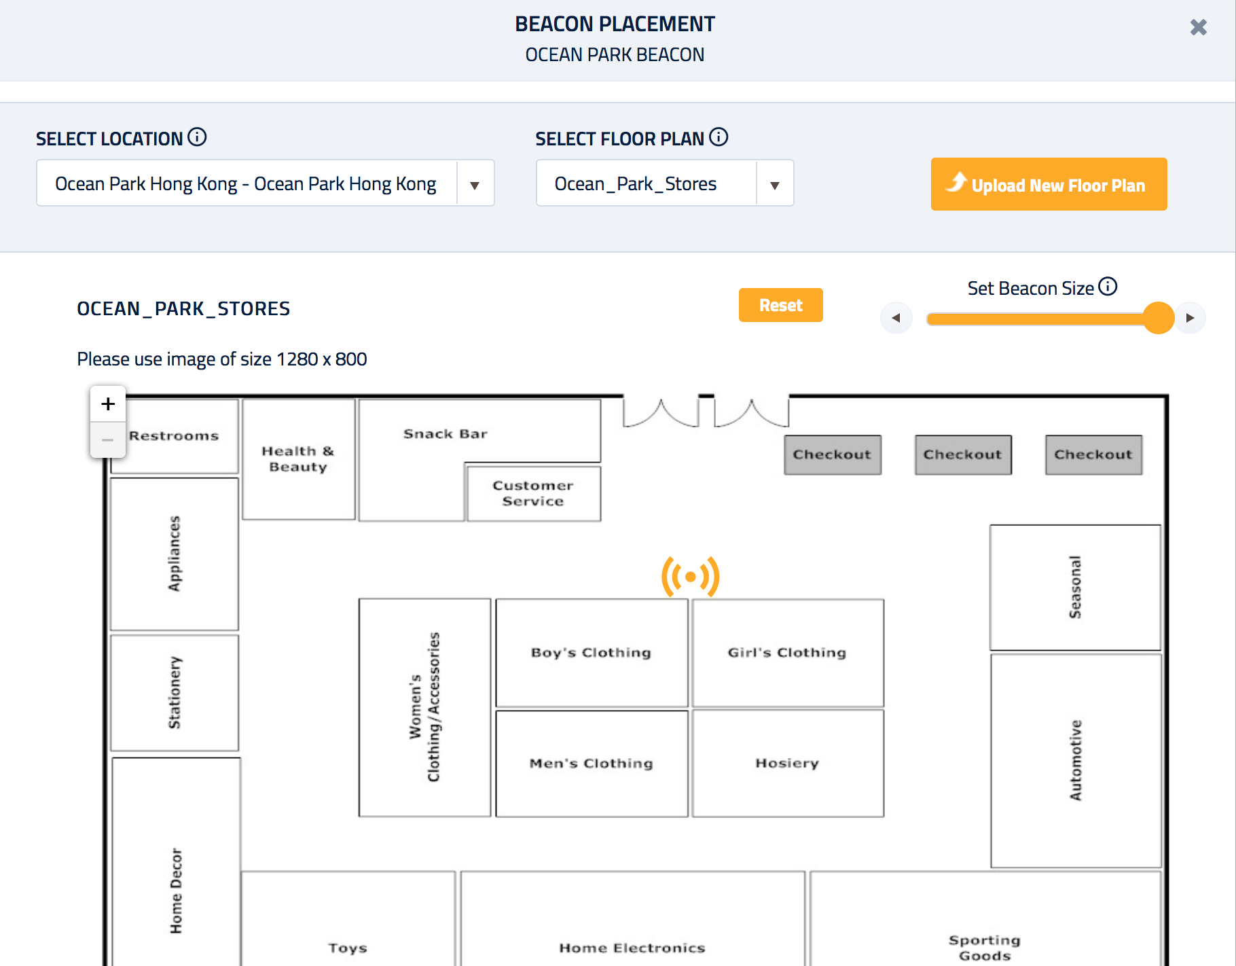This screenshot has height=966, width=1236.
Task: Click the Stationery section
Action: coord(175,693)
